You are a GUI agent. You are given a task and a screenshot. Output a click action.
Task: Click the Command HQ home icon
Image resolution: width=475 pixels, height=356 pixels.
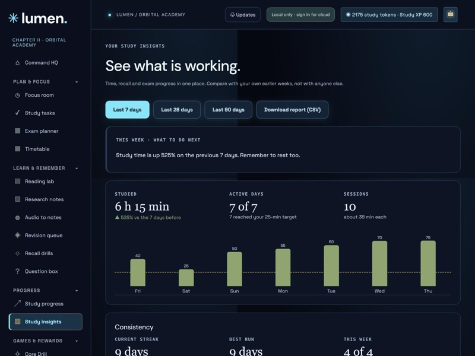coord(18,63)
